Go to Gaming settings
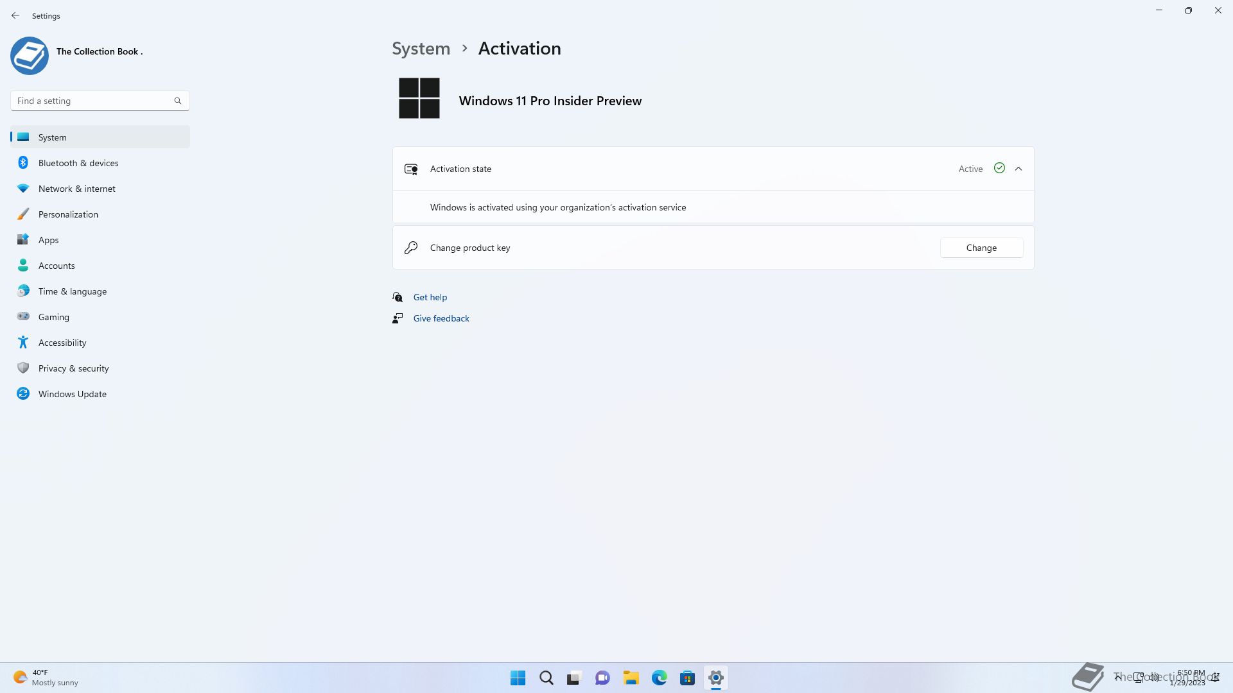 [x=53, y=317]
